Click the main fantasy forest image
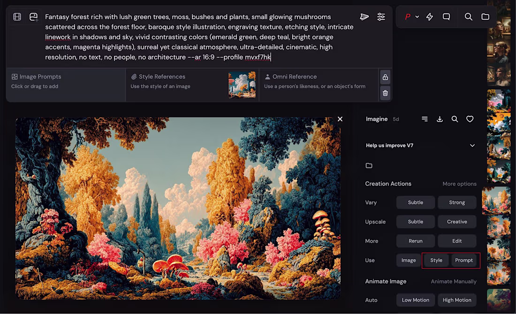The height and width of the screenshot is (314, 516). [x=178, y=208]
